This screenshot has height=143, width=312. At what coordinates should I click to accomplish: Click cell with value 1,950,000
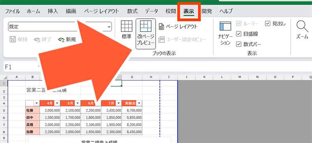(x=91, y=132)
